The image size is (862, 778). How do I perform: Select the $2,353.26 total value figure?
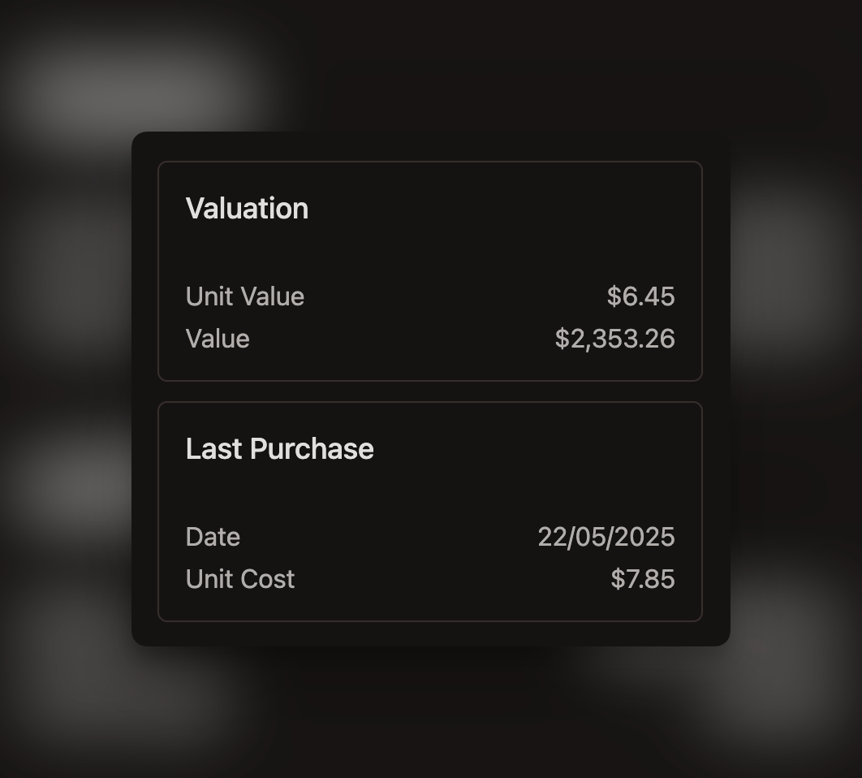(x=614, y=339)
